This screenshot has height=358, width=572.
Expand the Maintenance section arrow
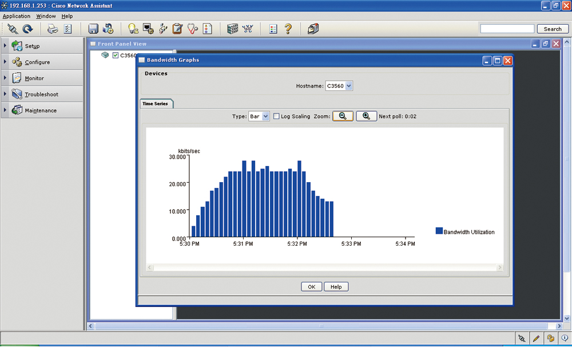[5, 110]
